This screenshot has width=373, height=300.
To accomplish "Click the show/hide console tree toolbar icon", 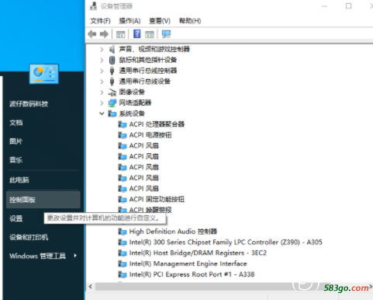I will tap(120, 34).
